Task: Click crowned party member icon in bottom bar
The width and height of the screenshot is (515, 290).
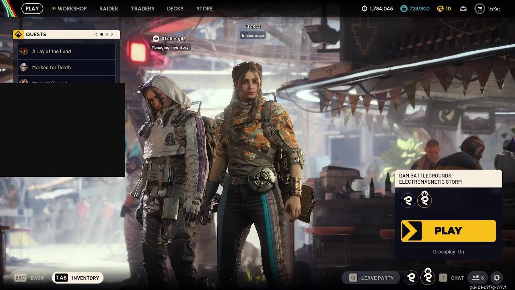Action: (x=428, y=277)
